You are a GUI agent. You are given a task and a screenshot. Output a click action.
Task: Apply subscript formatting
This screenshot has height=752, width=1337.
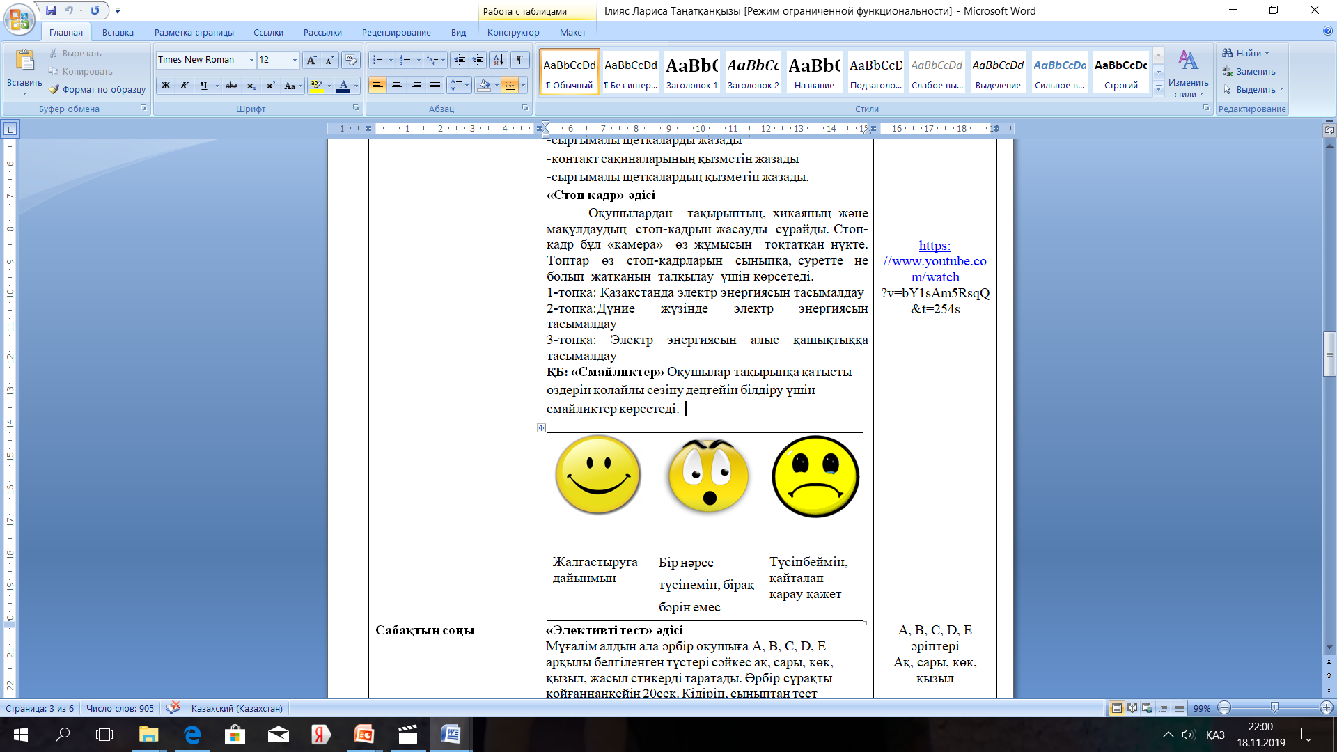coord(251,86)
